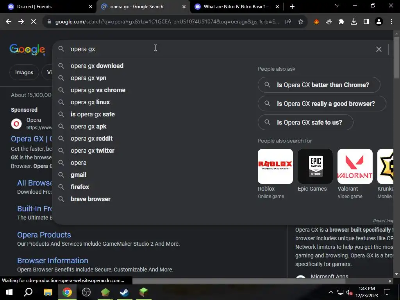Click the address bar URL

(x=167, y=22)
